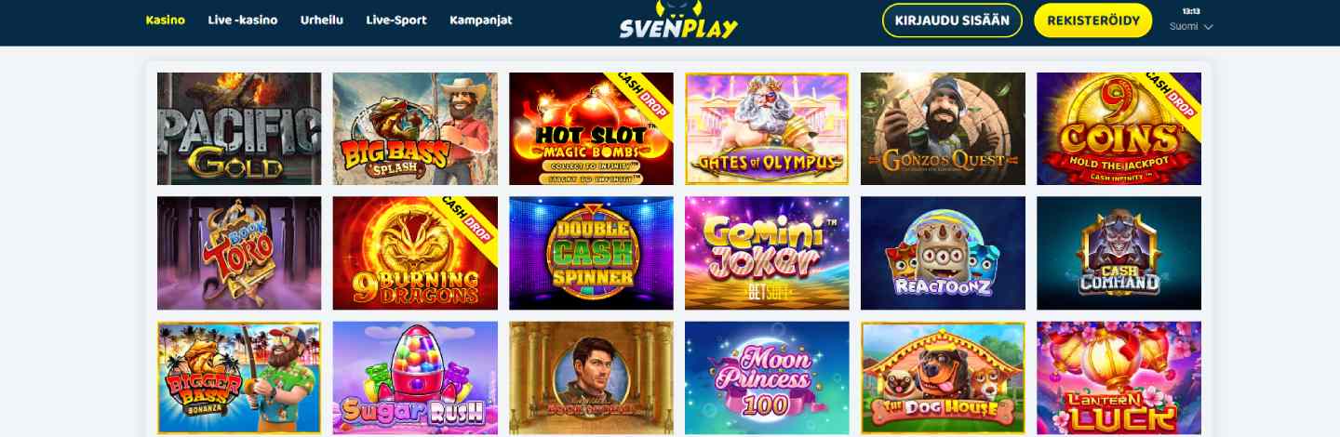The image size is (1340, 437).
Task: Open the SvenPlay logo homepage
Action: point(678,20)
